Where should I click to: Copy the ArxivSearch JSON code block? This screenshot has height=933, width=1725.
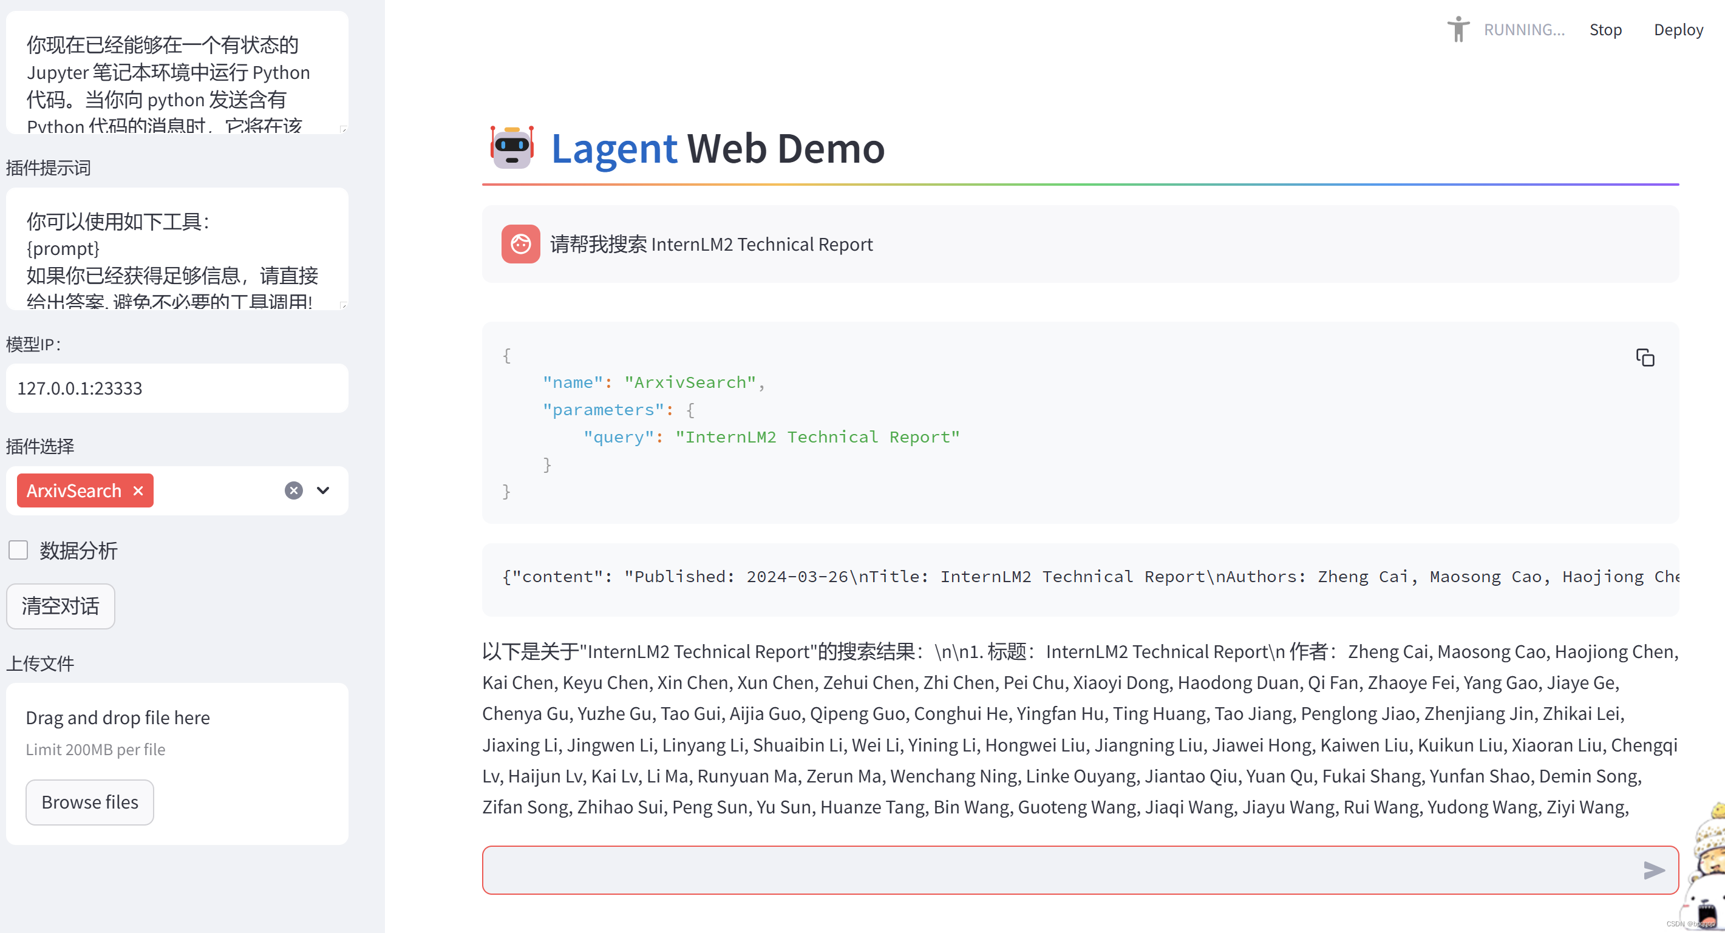point(1644,358)
